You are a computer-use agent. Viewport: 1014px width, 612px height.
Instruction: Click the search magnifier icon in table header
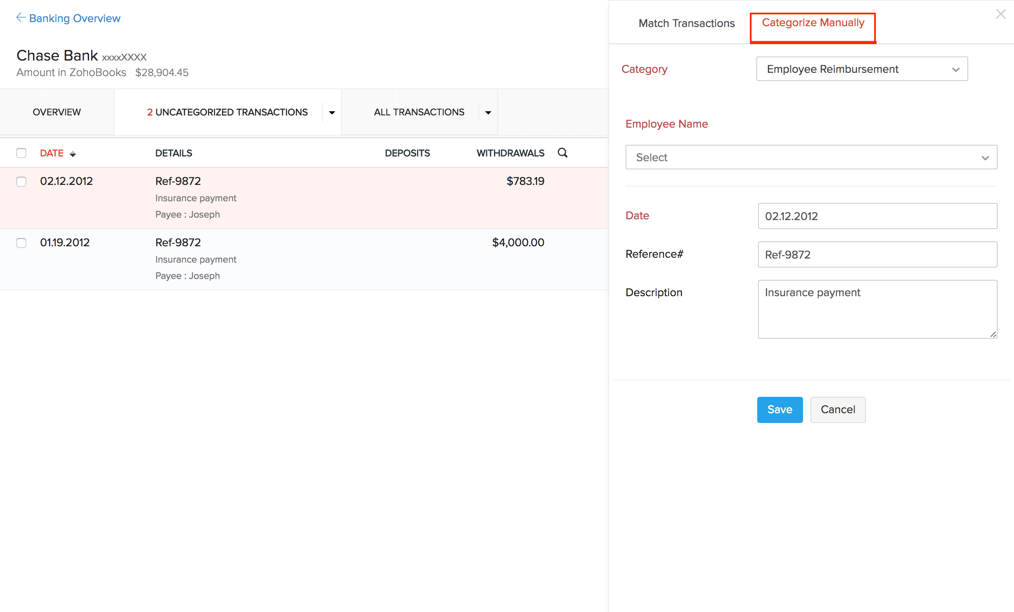(562, 153)
